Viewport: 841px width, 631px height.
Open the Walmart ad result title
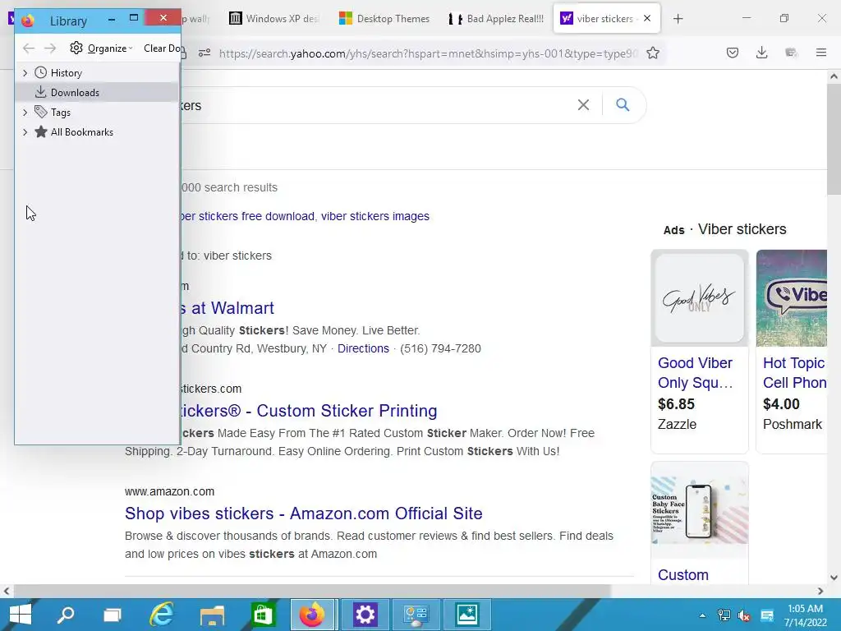coord(227,308)
